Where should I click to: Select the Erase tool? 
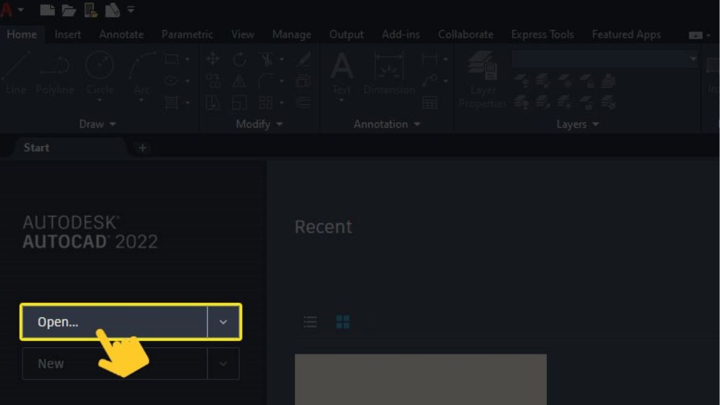click(304, 59)
